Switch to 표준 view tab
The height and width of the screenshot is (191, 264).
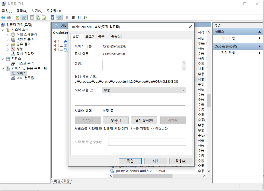[x=67, y=181]
